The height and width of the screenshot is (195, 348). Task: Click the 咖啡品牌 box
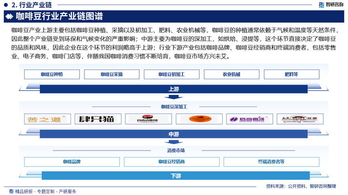(72, 162)
